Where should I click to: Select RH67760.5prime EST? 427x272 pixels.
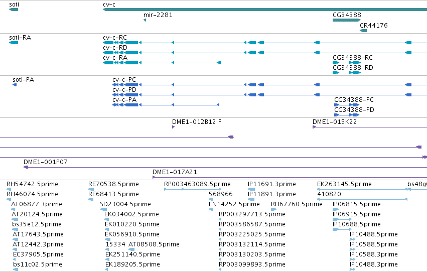(273, 209)
